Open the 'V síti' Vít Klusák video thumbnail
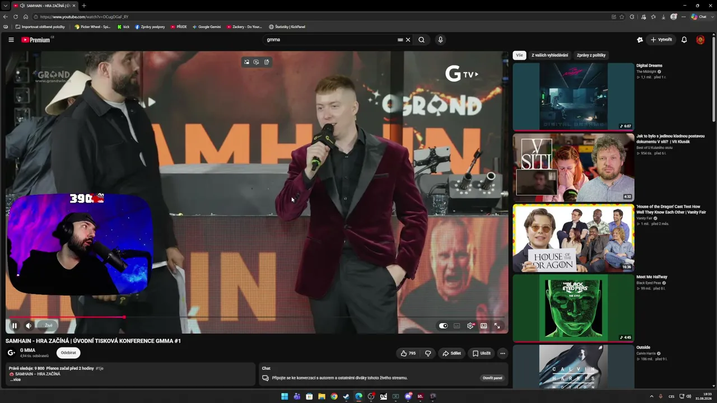 point(574,167)
